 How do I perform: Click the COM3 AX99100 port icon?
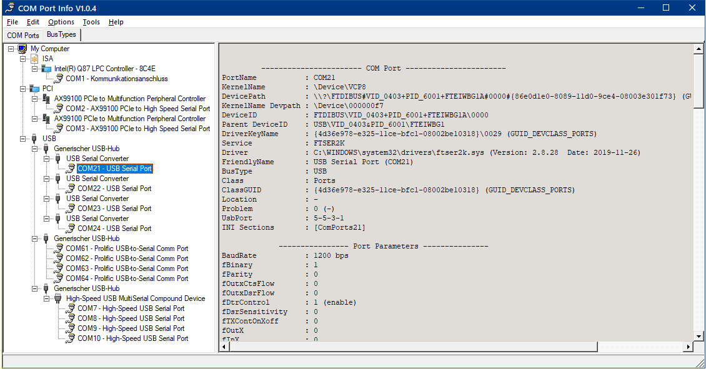point(59,129)
